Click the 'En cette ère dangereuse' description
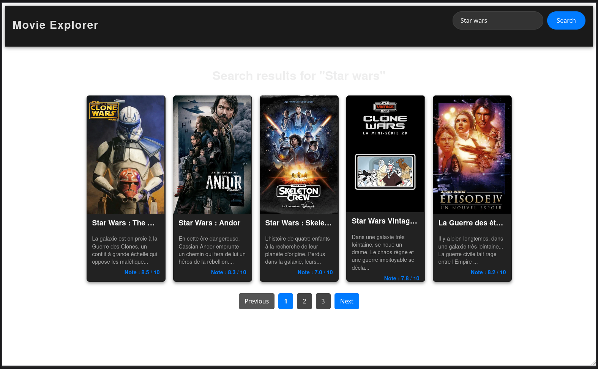598x369 pixels. click(x=212, y=250)
